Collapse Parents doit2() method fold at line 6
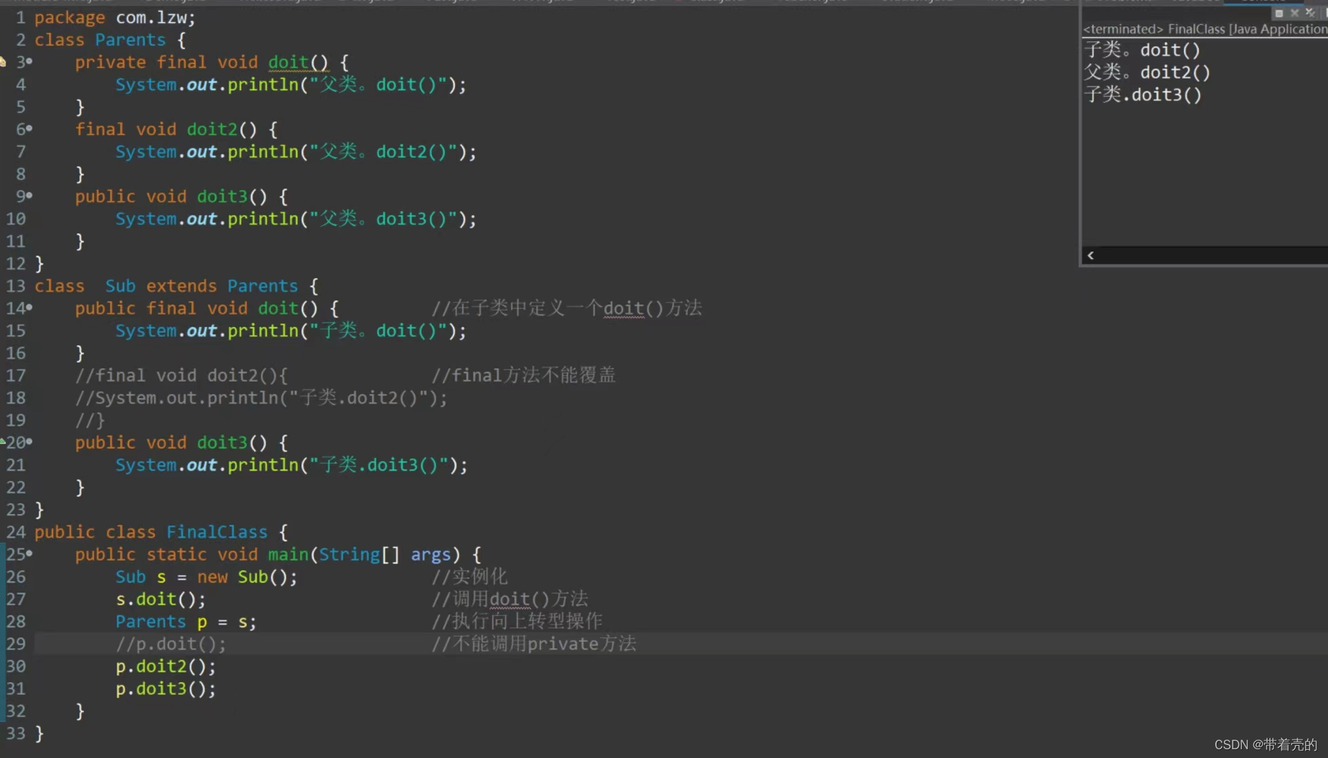This screenshot has height=758, width=1328. click(29, 129)
